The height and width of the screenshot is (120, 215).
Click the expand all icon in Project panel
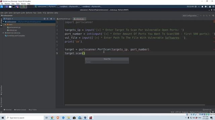tap(48, 19)
